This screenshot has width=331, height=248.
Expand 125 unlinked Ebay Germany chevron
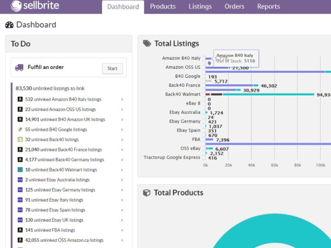pos(122,190)
